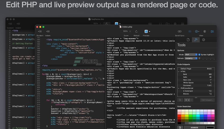224x129 pixels.
Task: Toggle Scroll Sync in the index.php toolbar
Action: [x=180, y=31]
